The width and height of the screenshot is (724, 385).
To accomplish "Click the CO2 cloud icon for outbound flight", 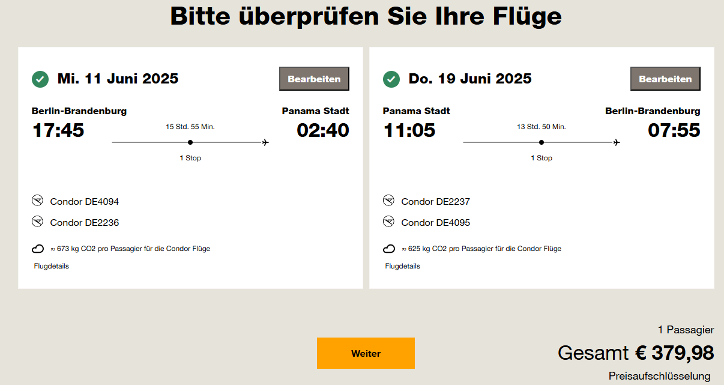I will (38, 249).
